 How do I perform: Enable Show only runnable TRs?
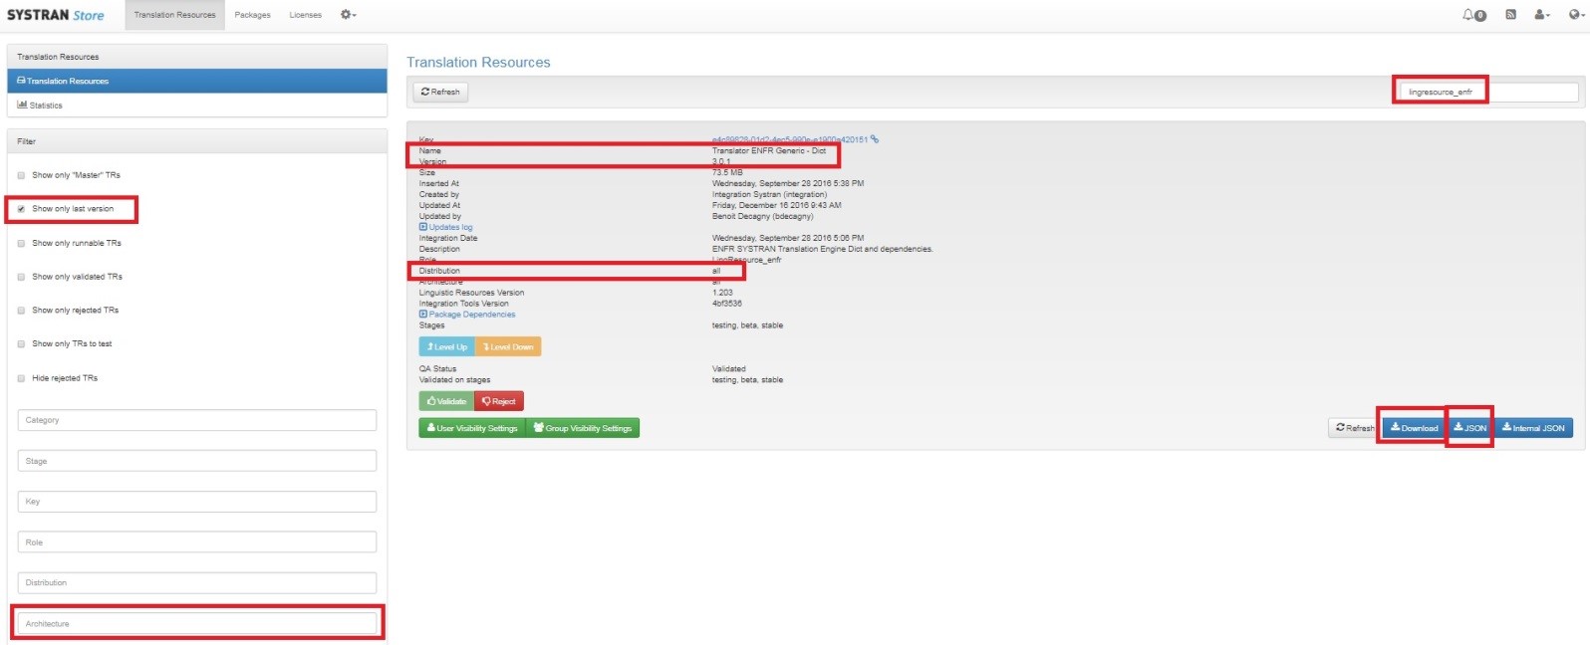click(21, 243)
